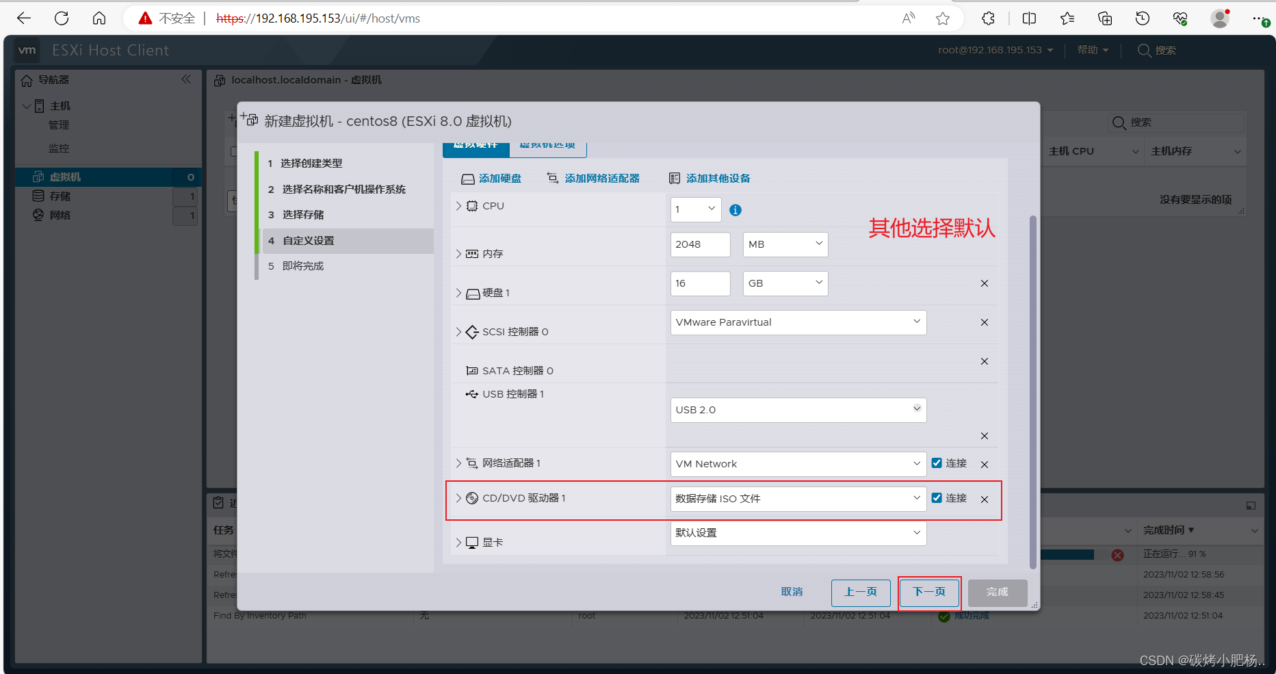Remove SCSI controller 0 with its X icon
The width and height of the screenshot is (1276, 674).
point(985,322)
